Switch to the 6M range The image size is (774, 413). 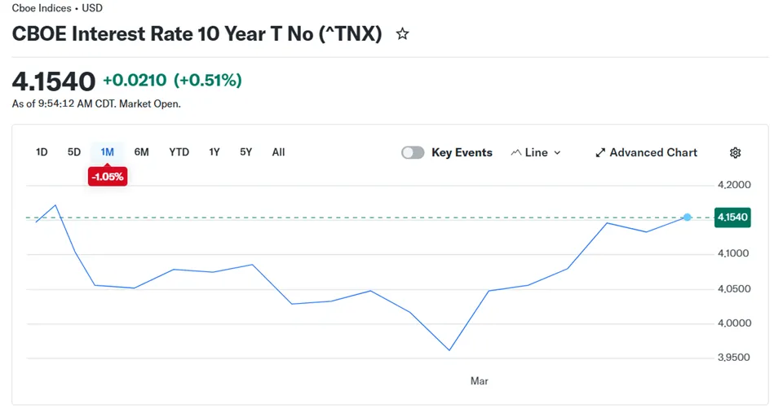[142, 152]
